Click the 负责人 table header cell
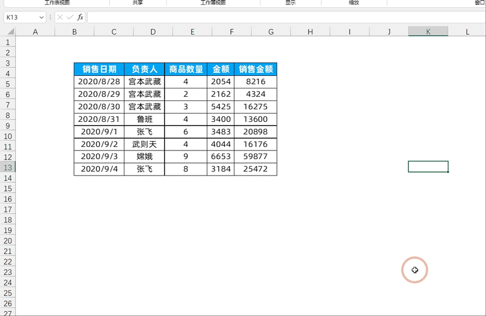The width and height of the screenshot is (486, 316). tap(145, 69)
